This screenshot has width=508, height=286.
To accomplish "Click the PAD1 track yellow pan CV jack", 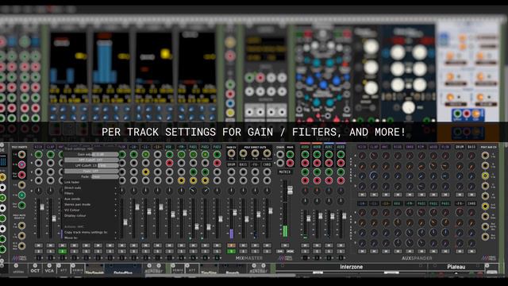I will (193, 180).
